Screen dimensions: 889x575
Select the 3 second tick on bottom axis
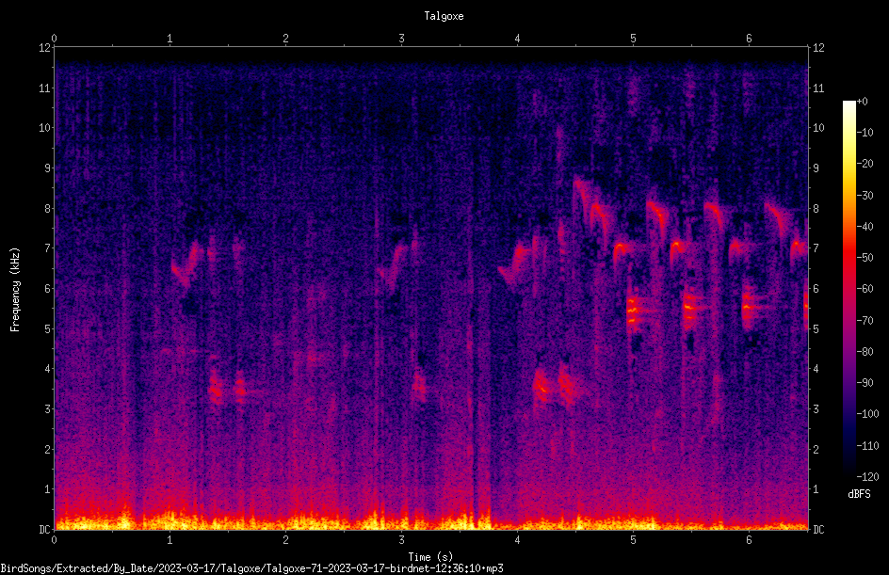coord(401,540)
